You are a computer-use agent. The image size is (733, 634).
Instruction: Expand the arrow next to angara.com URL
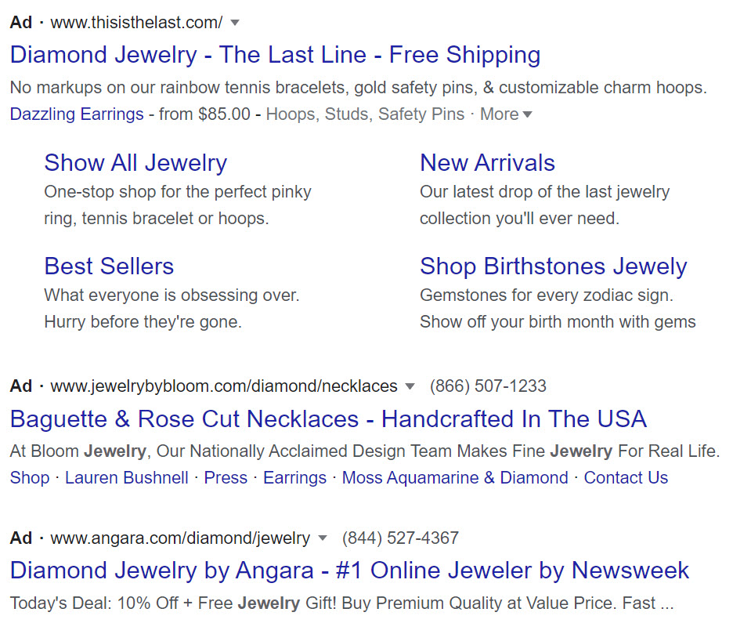322,538
